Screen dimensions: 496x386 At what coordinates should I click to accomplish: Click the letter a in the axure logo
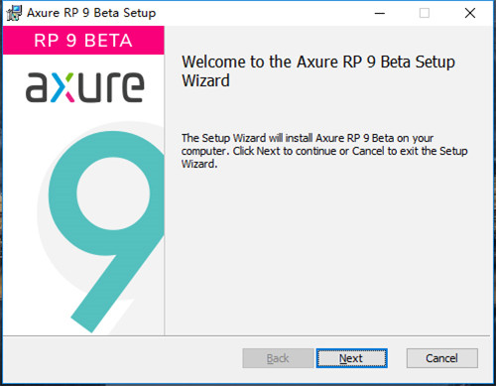coord(37,87)
